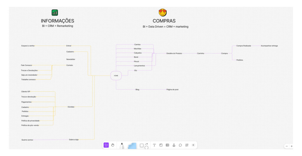
Task: Add a Comment with bubble icon
Action: click(x=180, y=145)
